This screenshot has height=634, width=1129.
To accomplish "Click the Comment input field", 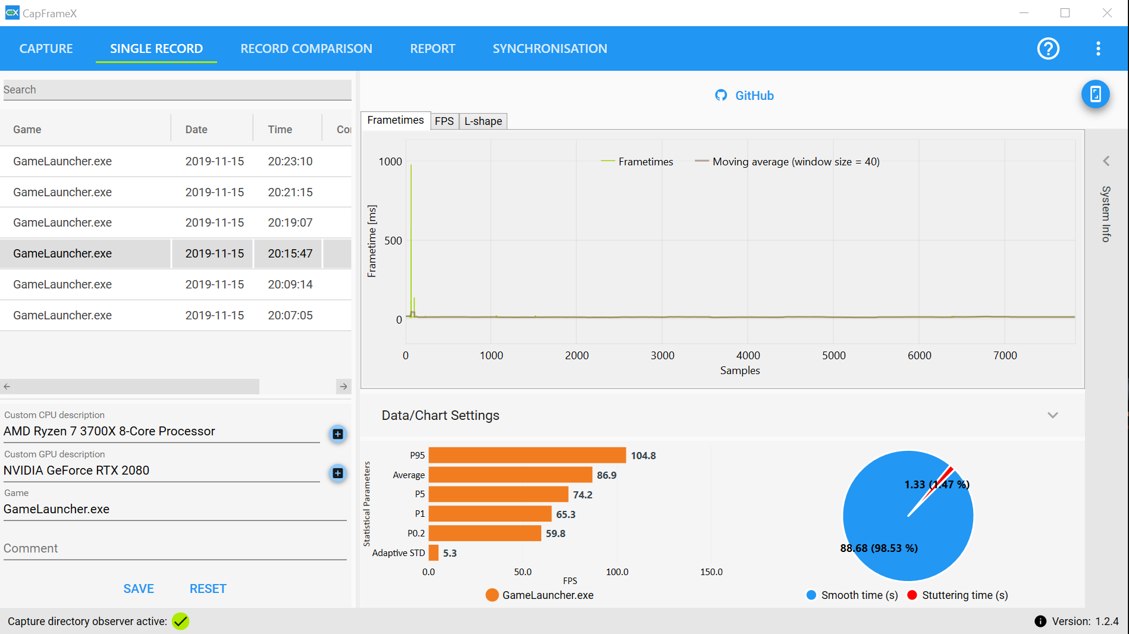I will pyautogui.click(x=175, y=548).
